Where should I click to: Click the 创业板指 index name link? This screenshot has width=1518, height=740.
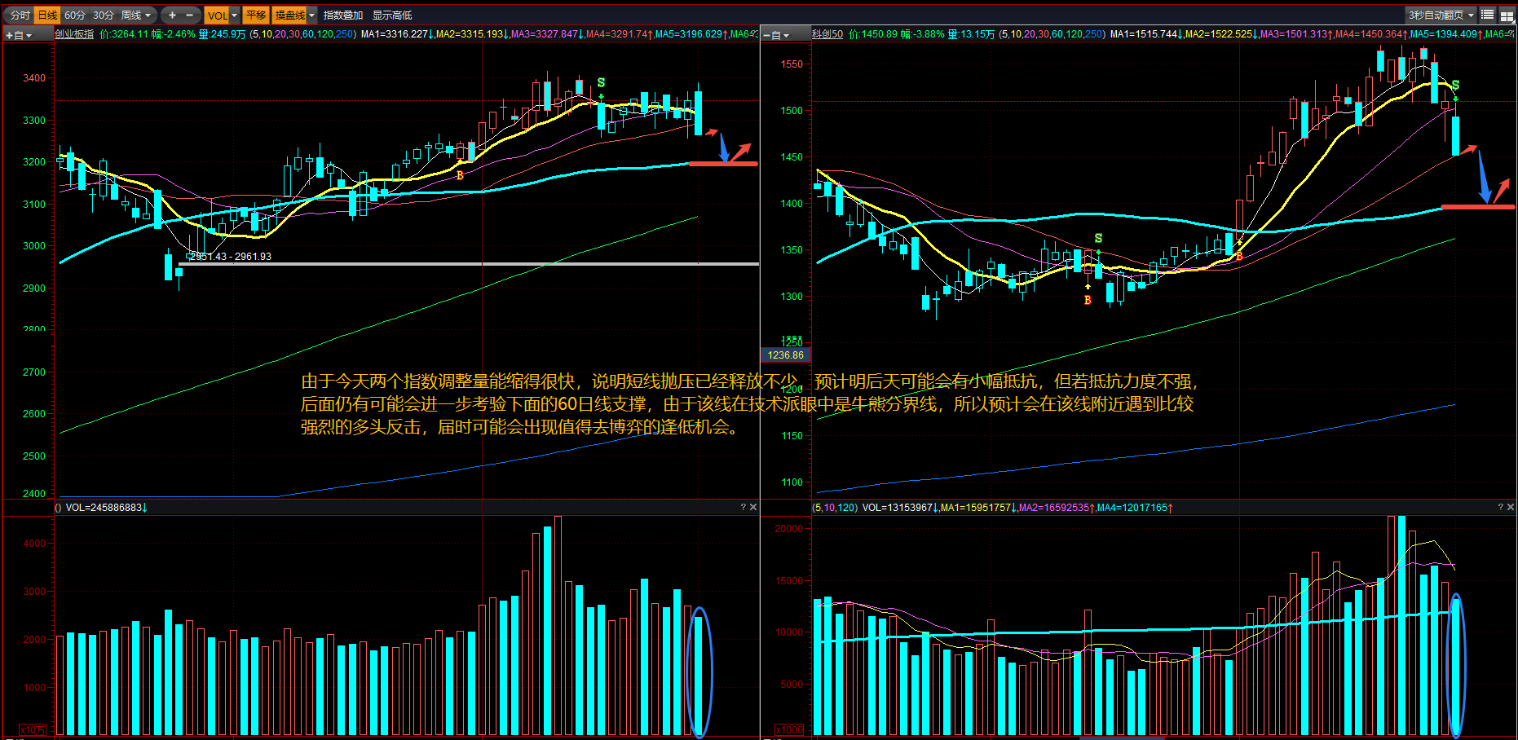(x=74, y=34)
